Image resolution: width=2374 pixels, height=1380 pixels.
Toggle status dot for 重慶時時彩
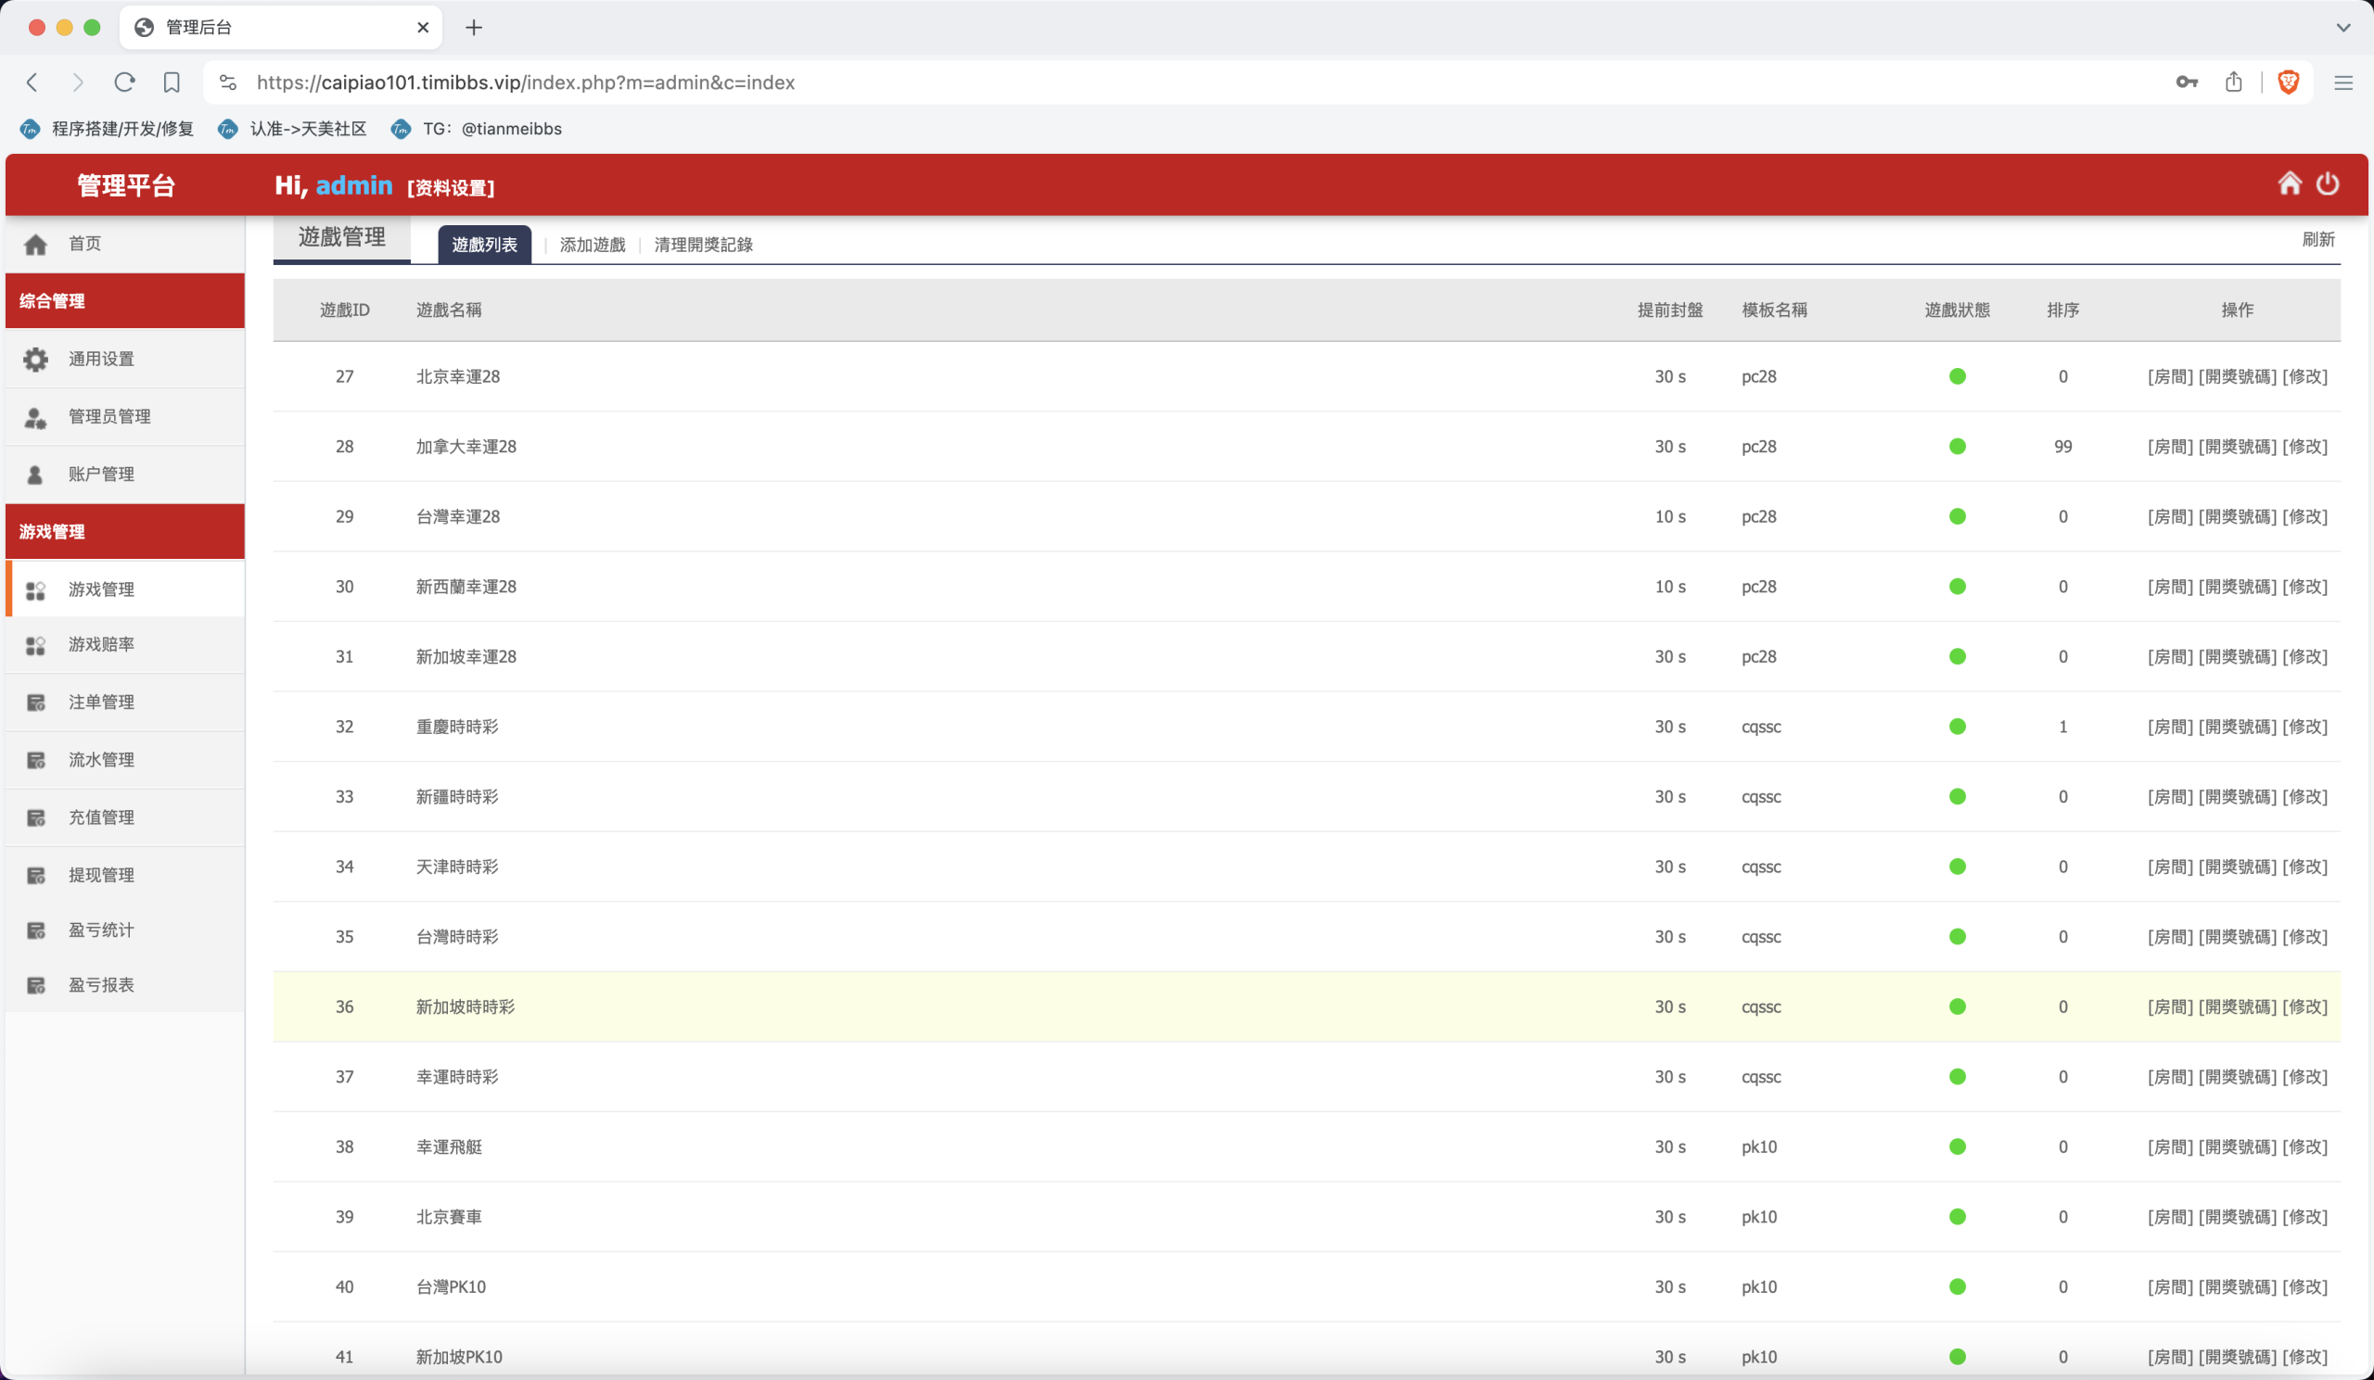[1958, 727]
